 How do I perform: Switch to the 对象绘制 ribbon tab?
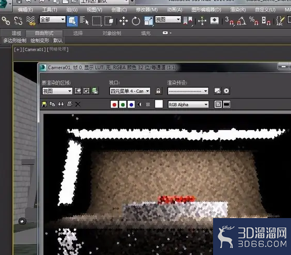(x=112, y=33)
